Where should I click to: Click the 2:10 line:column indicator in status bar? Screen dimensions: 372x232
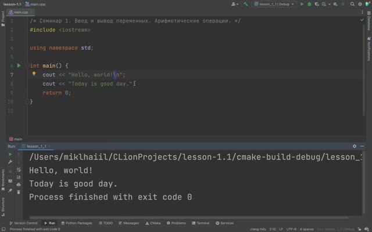click(x=273, y=229)
